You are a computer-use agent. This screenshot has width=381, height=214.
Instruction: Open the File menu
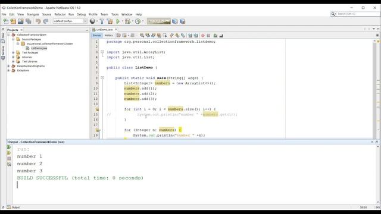[x=4, y=14]
